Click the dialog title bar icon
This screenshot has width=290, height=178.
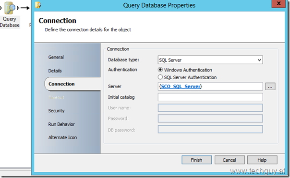(38, 5)
